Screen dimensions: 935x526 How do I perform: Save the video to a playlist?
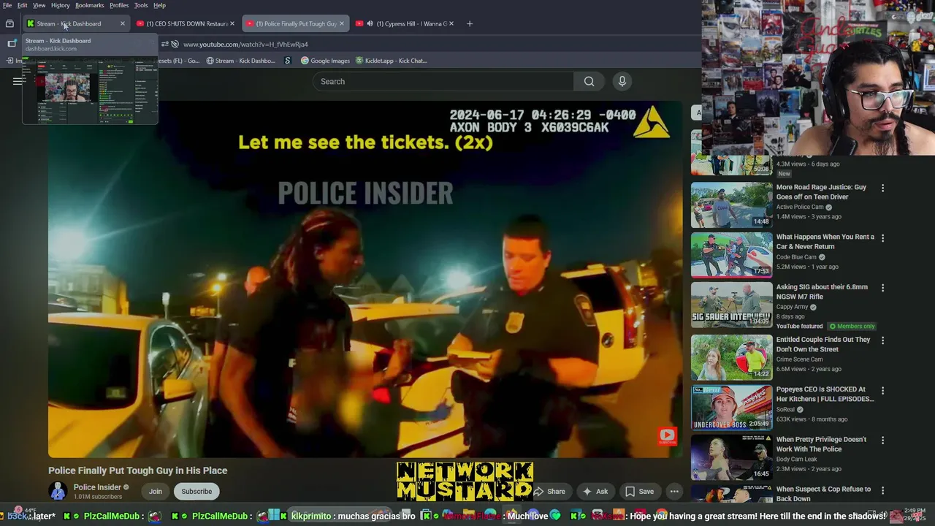[639, 491]
